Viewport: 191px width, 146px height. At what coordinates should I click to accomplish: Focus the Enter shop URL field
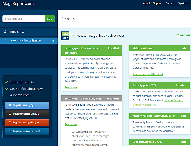pyautogui.click(x=23, y=19)
